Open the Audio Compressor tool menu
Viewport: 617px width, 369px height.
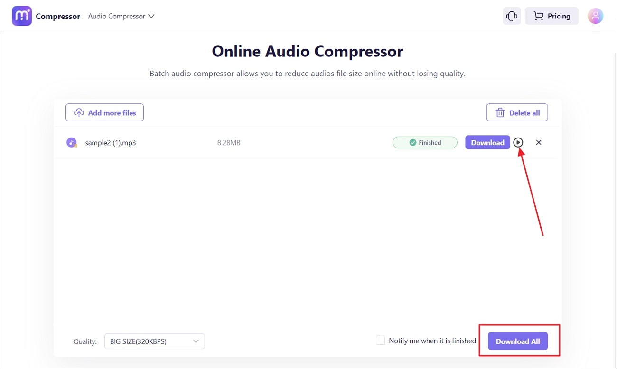coord(122,16)
